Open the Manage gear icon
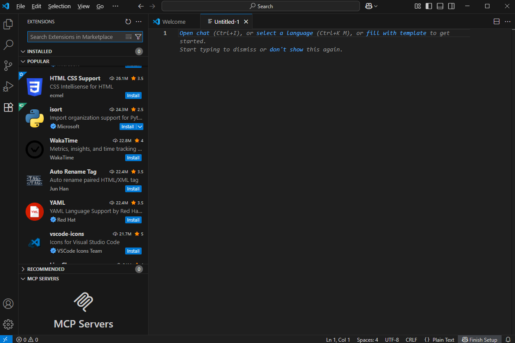 pos(8,324)
